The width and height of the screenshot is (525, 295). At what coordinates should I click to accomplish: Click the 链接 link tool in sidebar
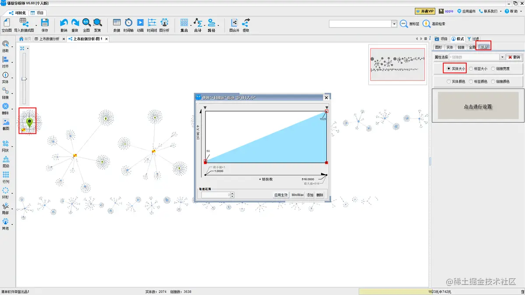tap(5, 91)
